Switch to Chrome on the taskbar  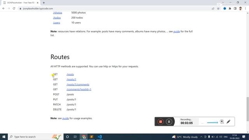(x=84, y=136)
